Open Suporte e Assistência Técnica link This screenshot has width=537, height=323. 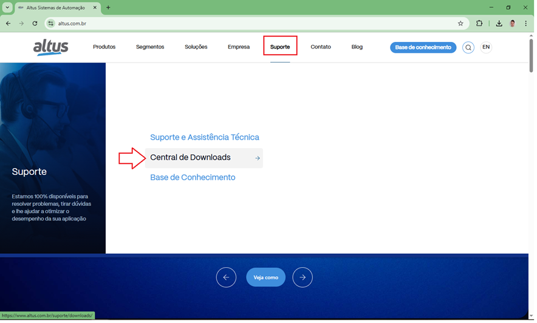coord(204,138)
